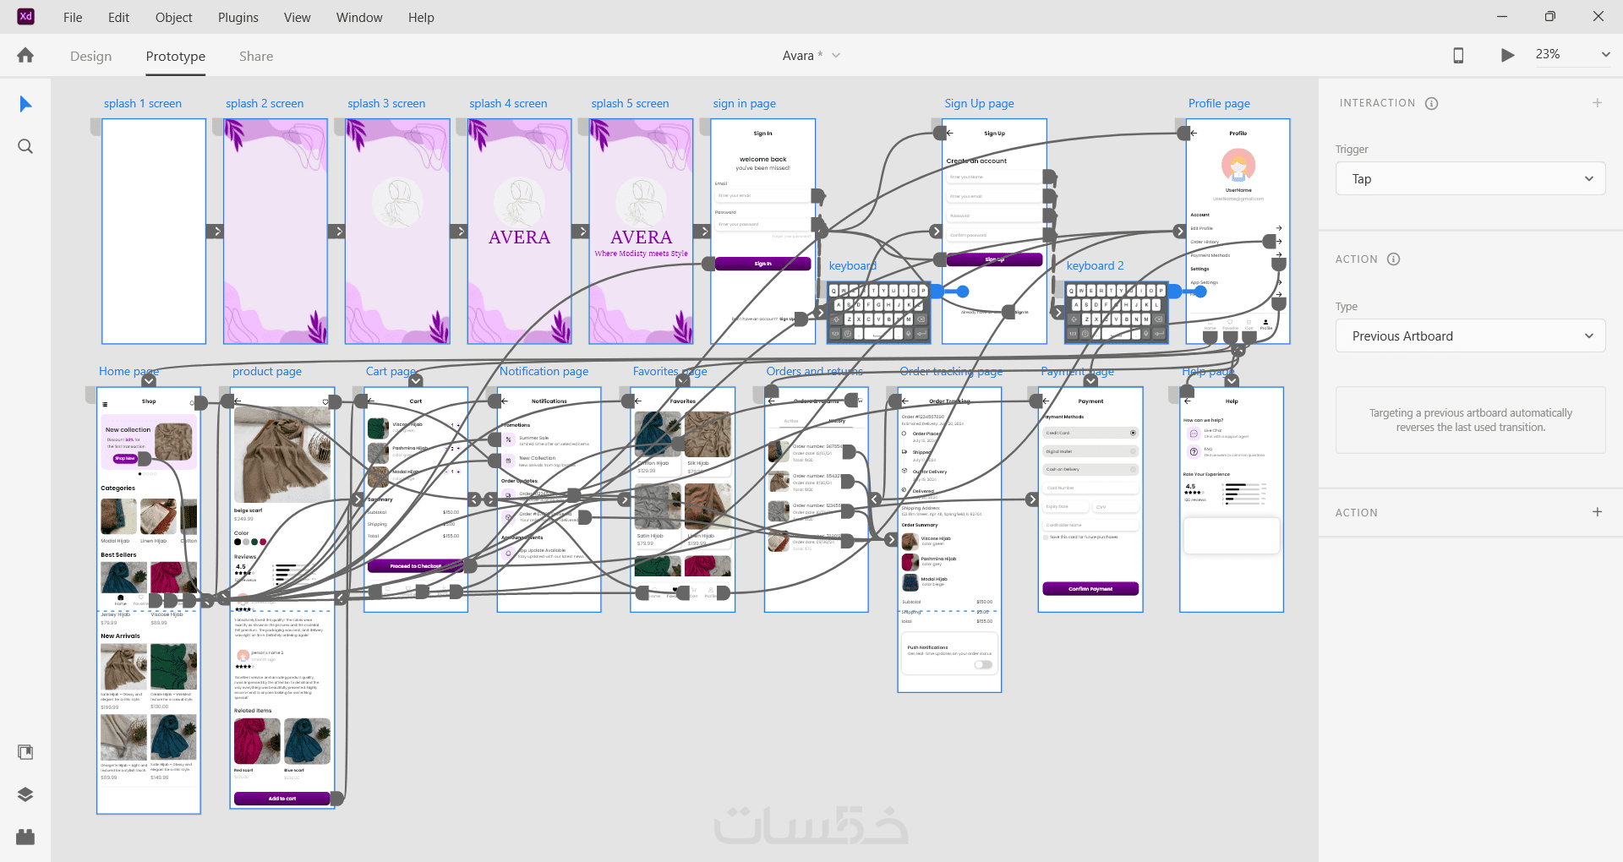Start the desktop preview play button
The height and width of the screenshot is (862, 1623).
1507,55
